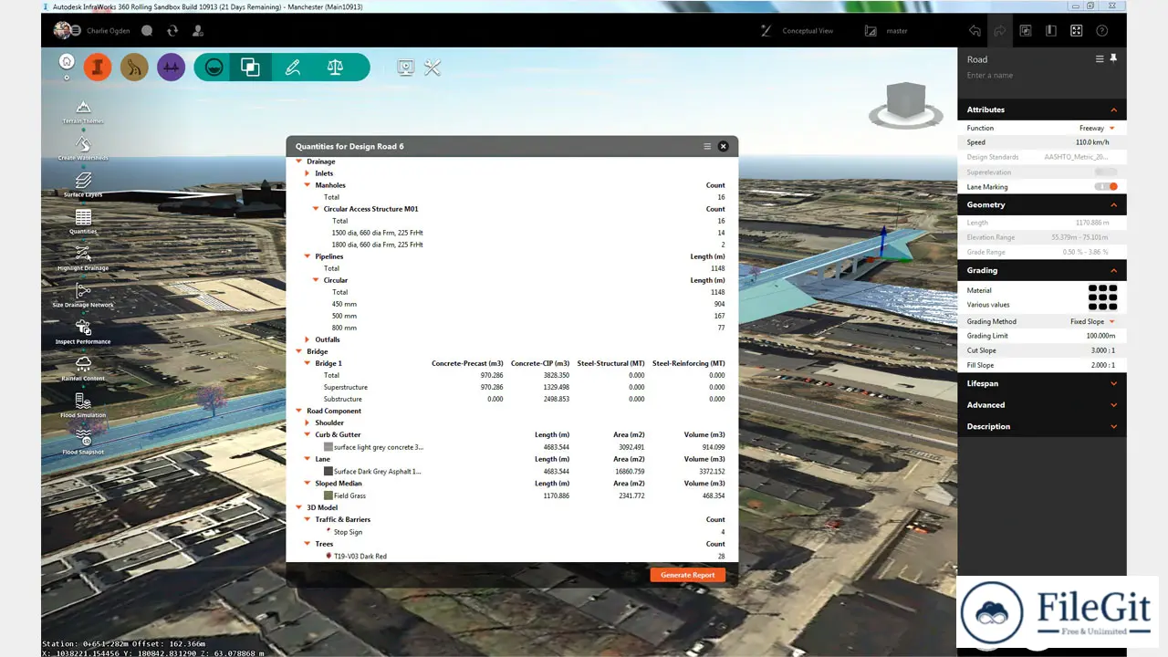Select the overlapping squares toolbar icon

[x=250, y=67]
